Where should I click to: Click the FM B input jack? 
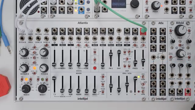tap(30, 38)
